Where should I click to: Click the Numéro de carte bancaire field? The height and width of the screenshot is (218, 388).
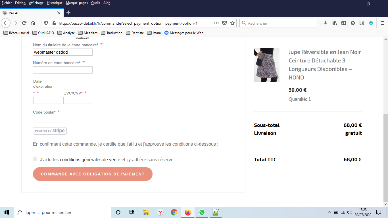63,70
